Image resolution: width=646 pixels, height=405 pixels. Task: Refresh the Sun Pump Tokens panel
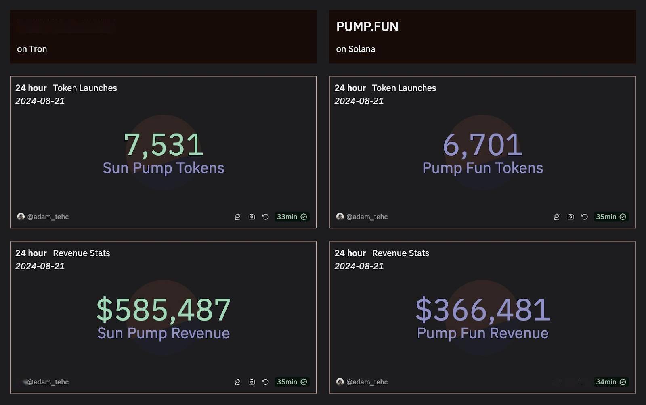(265, 217)
